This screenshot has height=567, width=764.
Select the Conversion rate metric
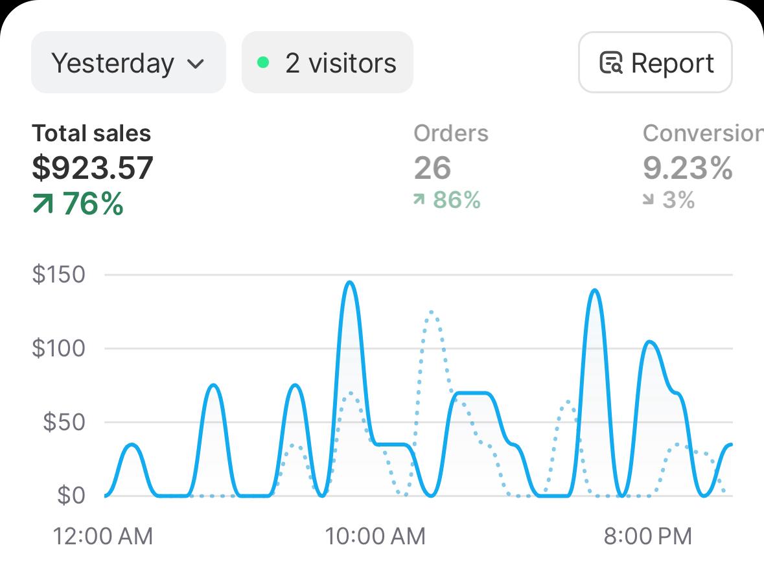coord(702,133)
